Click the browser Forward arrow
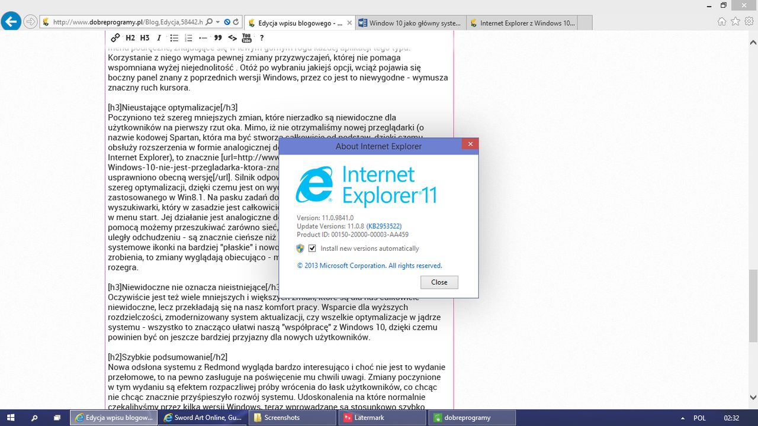The height and width of the screenshot is (426, 758). (x=30, y=22)
